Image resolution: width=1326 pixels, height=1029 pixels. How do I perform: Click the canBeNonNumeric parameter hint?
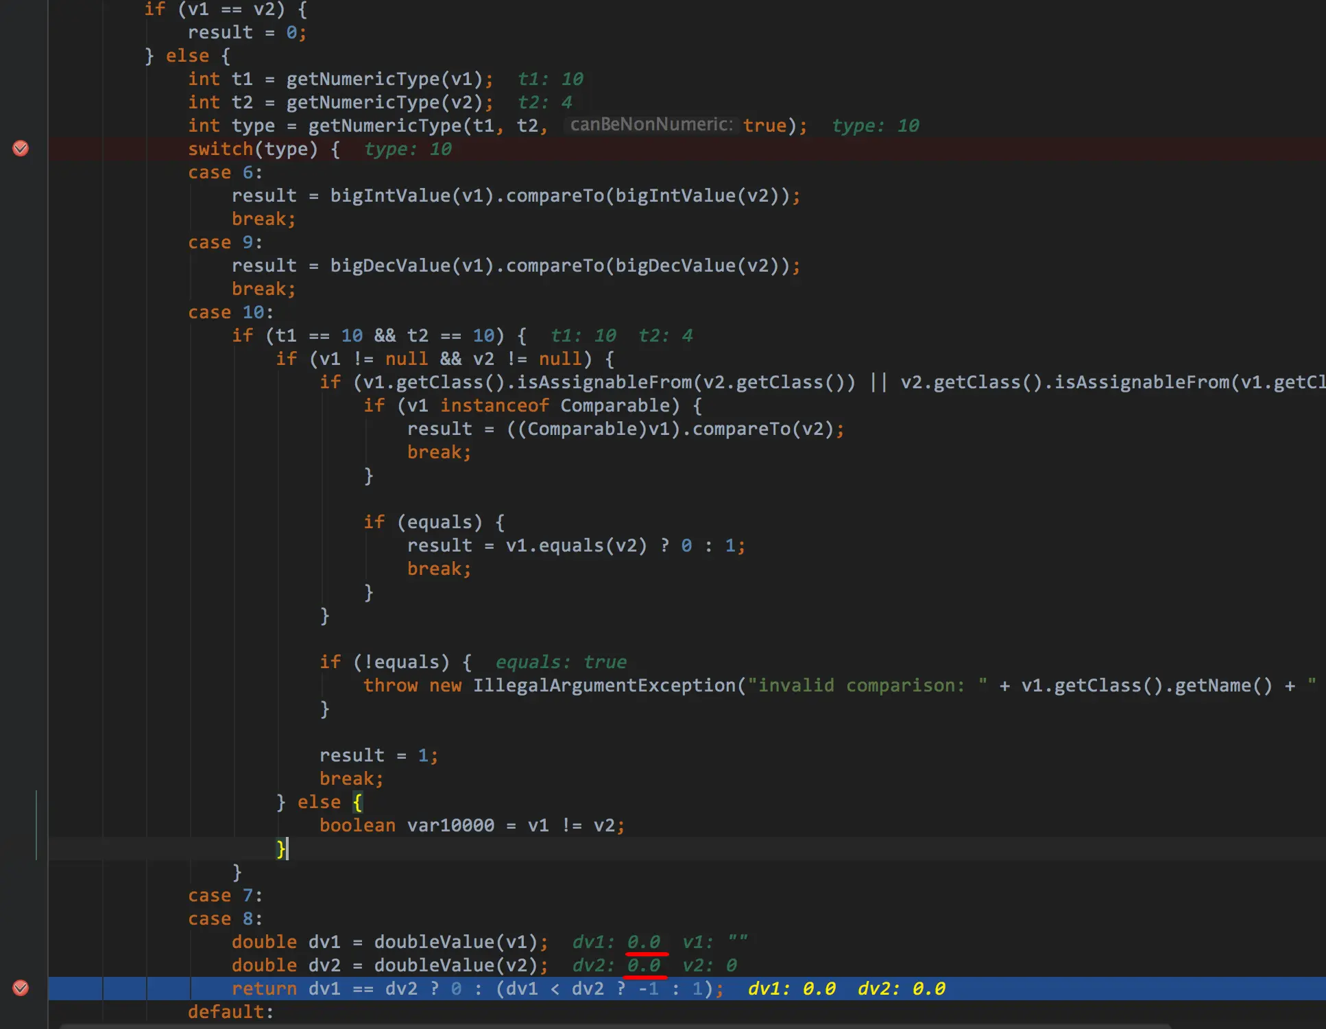(651, 125)
